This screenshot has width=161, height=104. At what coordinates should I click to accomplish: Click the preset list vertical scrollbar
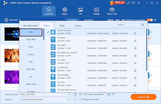point(147,50)
